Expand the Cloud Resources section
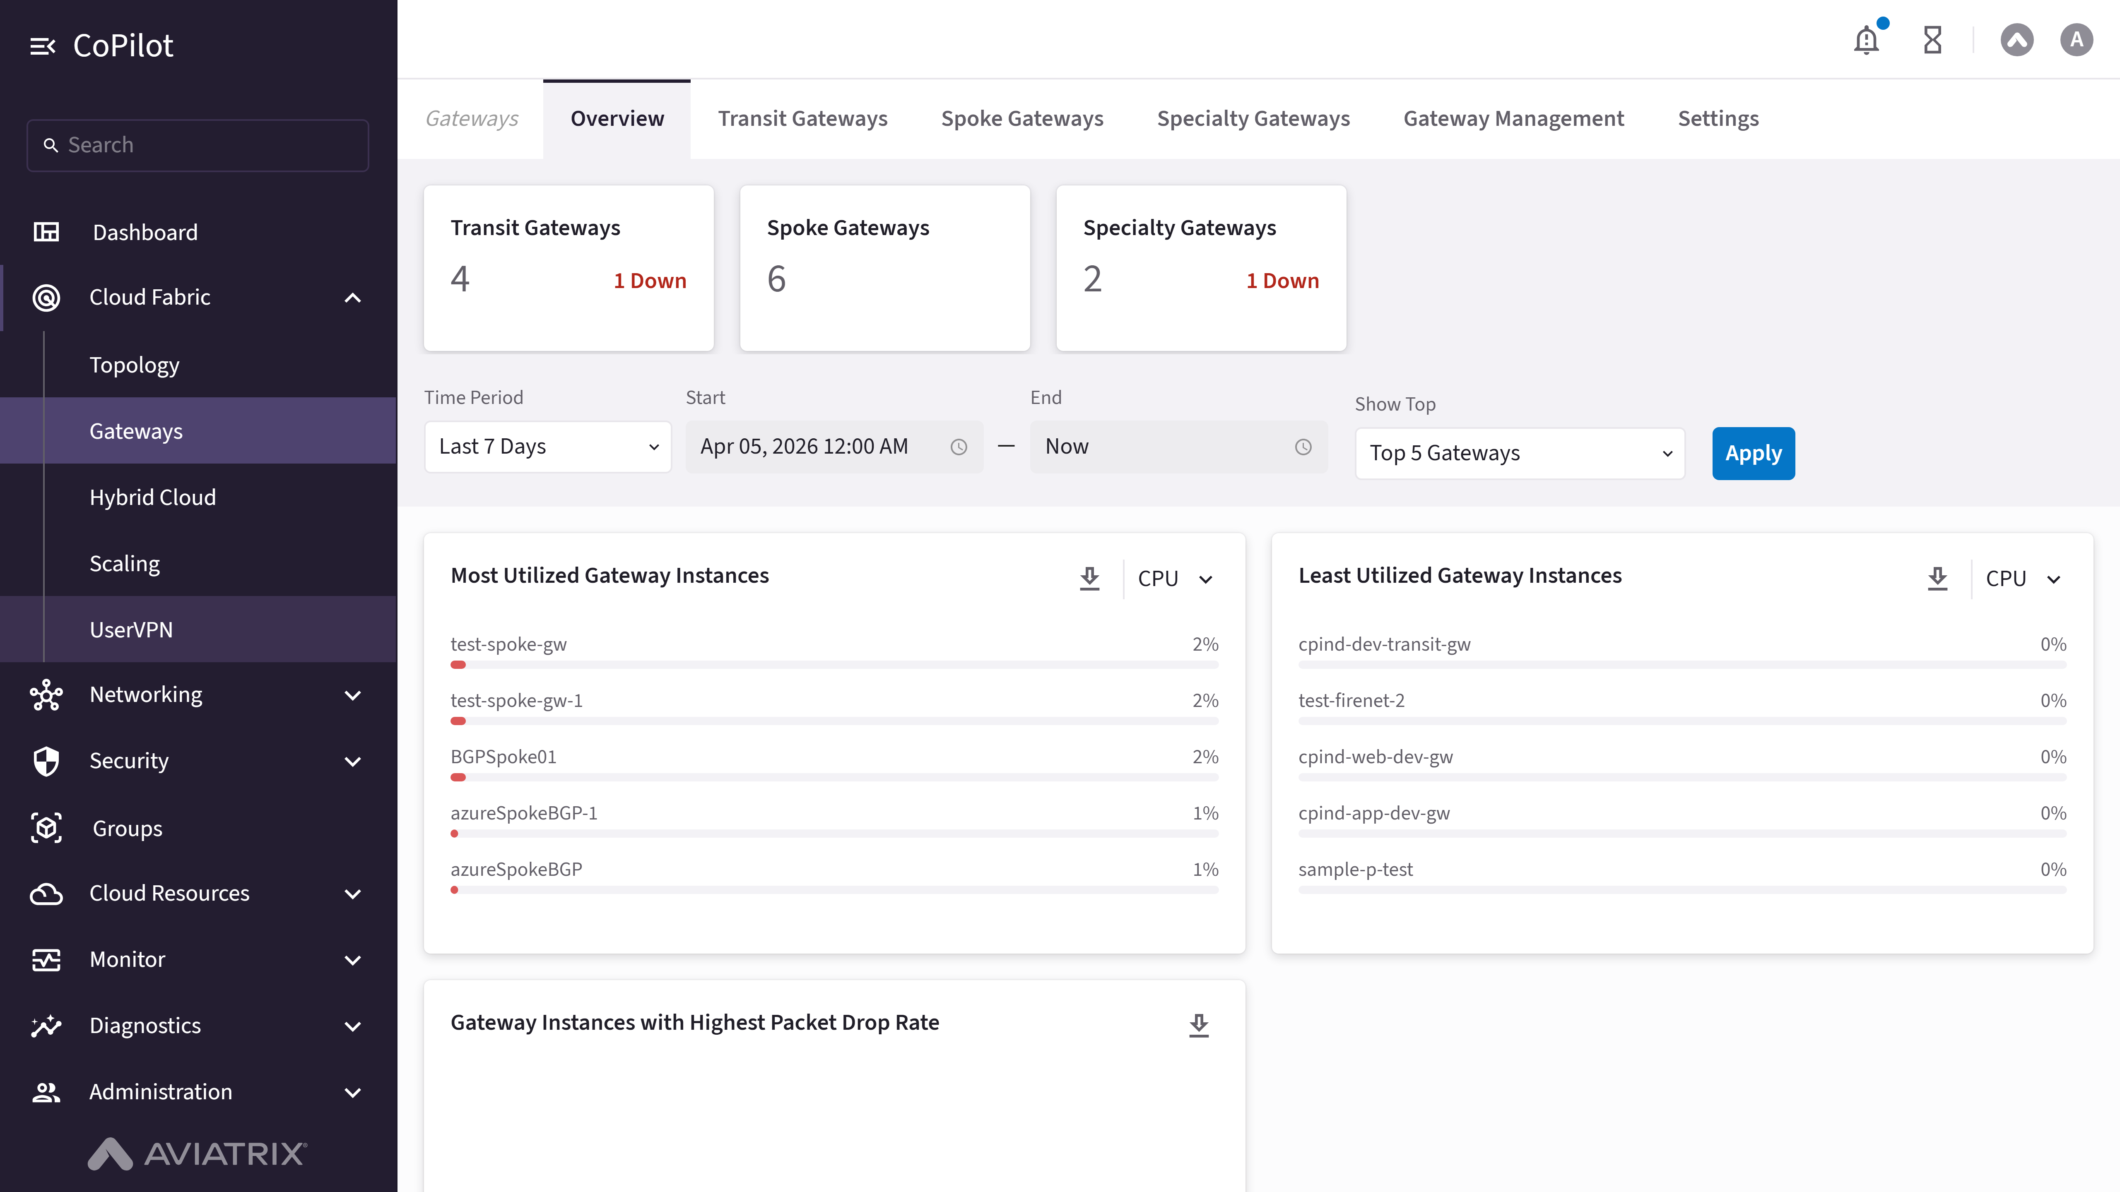The height and width of the screenshot is (1192, 2120). click(x=353, y=894)
